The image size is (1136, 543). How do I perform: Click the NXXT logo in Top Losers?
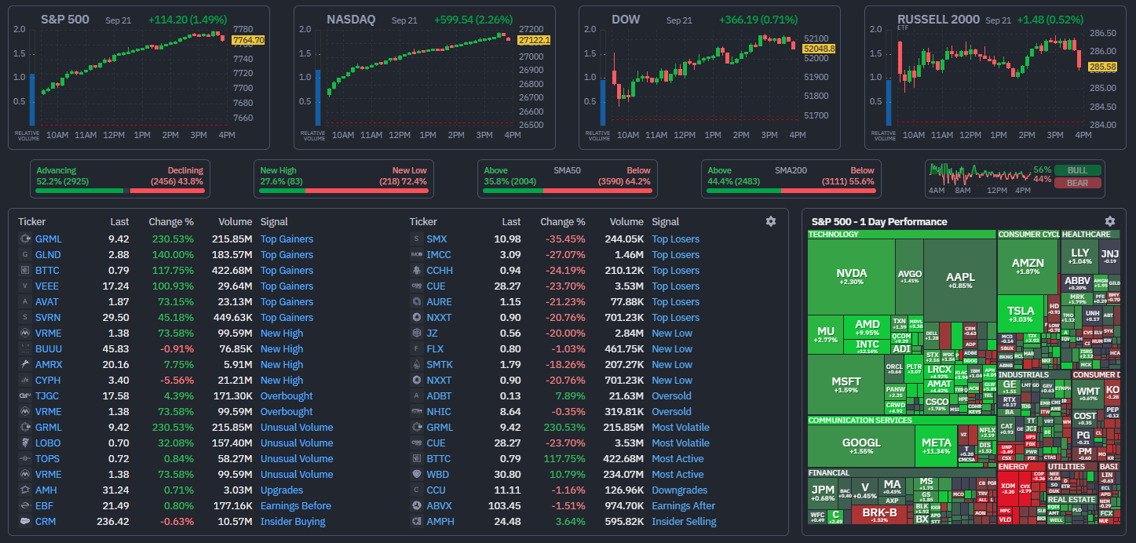[417, 317]
